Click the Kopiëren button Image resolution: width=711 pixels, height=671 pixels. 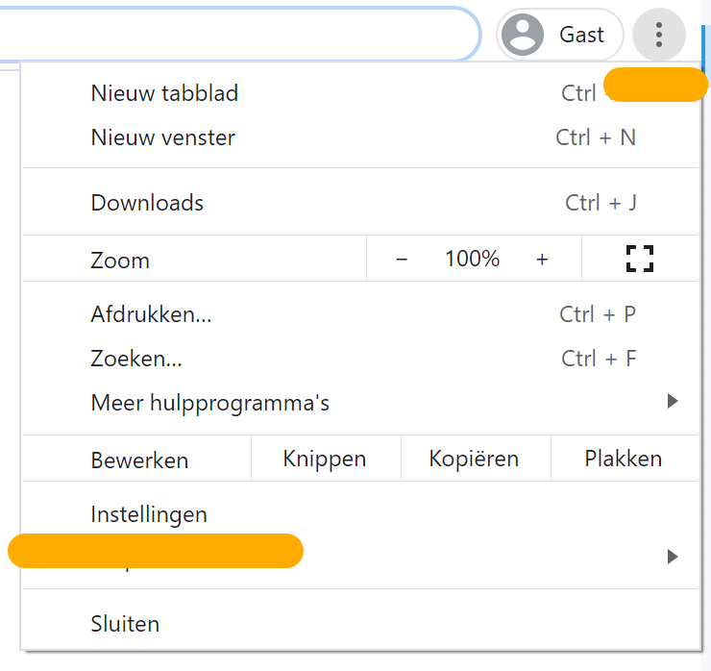(475, 459)
